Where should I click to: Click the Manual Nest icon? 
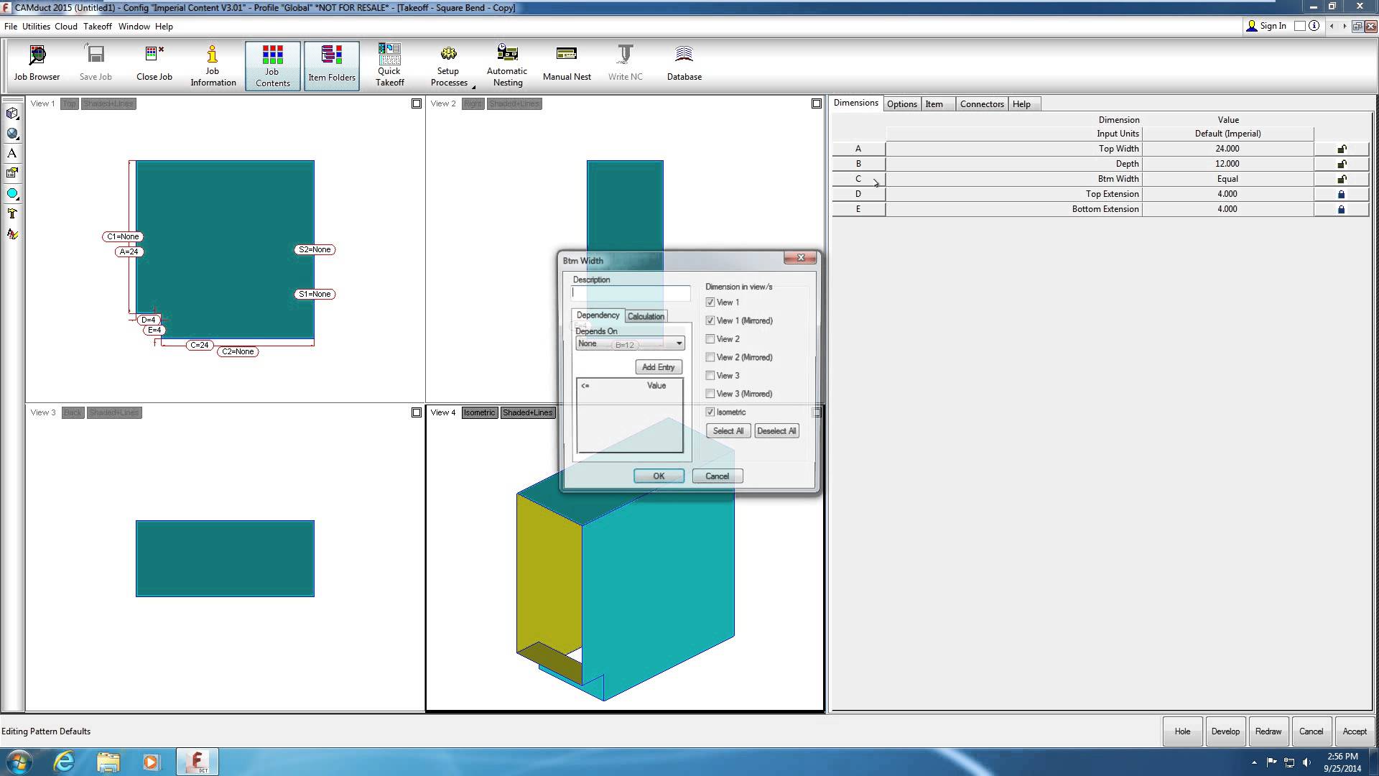pos(567,64)
